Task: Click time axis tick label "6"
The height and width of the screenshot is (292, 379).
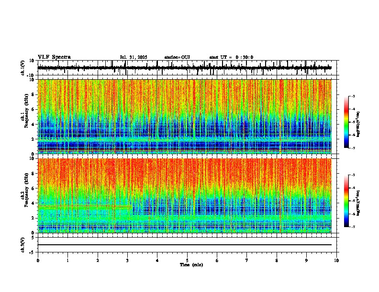Action: coord(217,261)
